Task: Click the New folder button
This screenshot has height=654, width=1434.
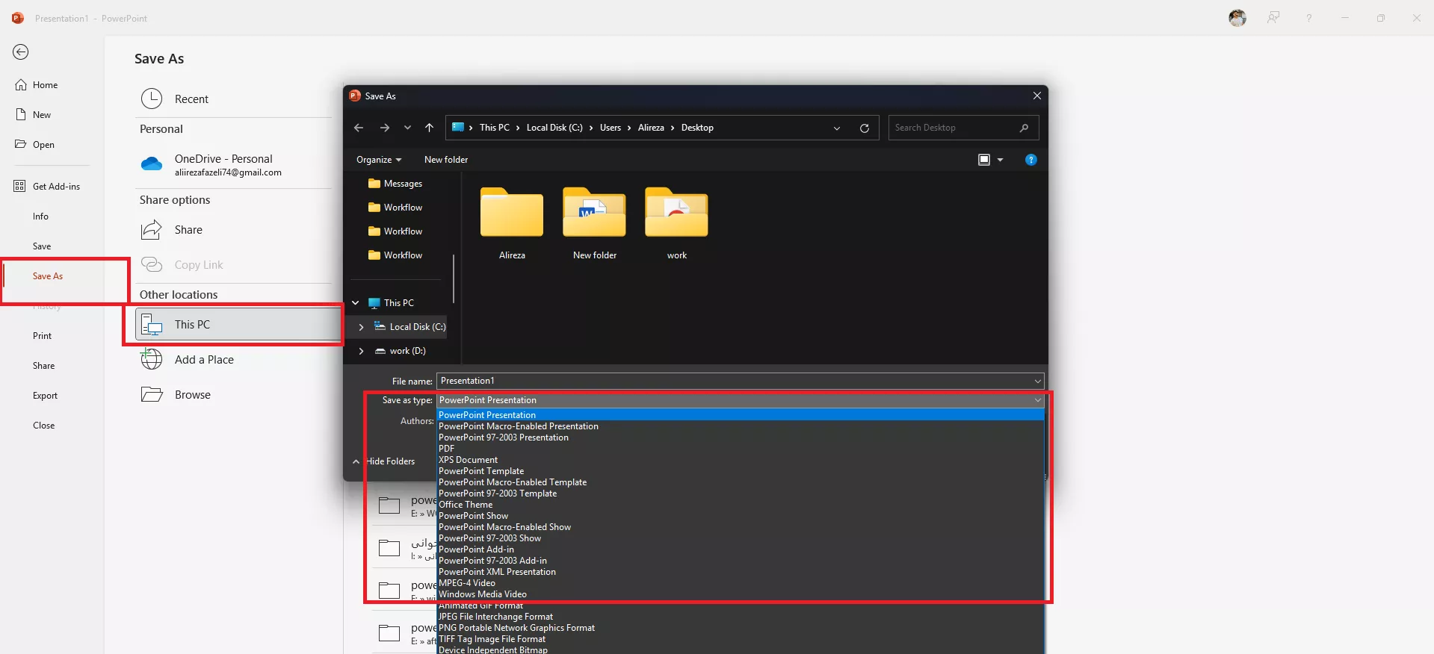Action: 446,160
